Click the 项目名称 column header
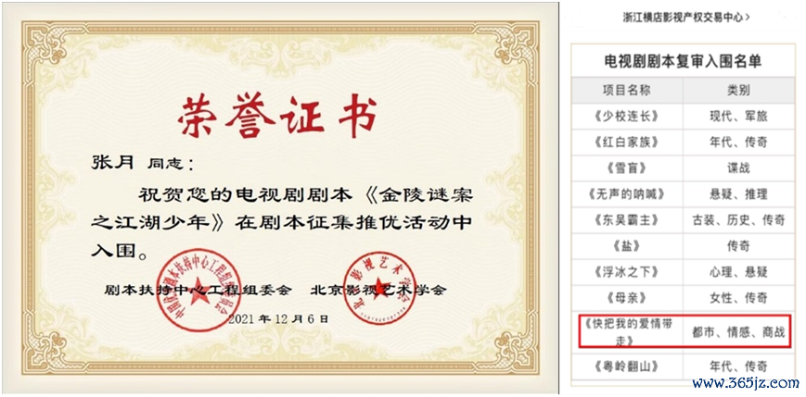The width and height of the screenshot is (806, 397). (627, 91)
